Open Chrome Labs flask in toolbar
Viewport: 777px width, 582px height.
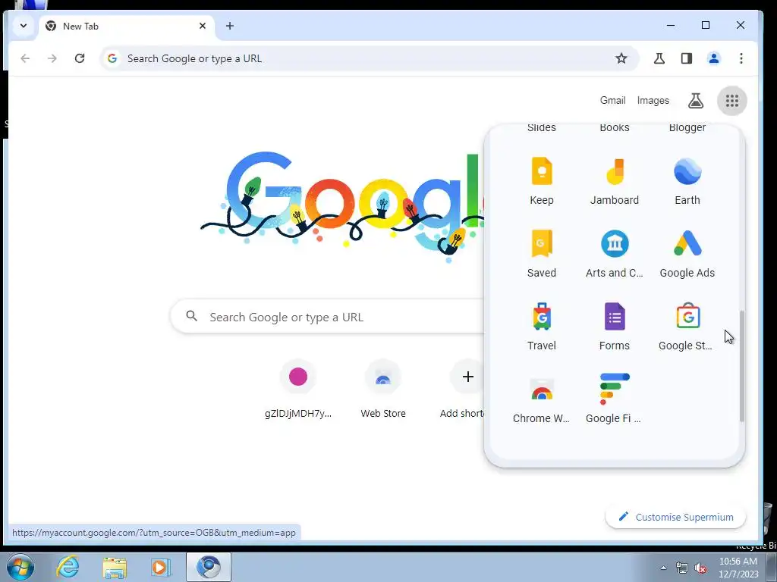(x=659, y=58)
